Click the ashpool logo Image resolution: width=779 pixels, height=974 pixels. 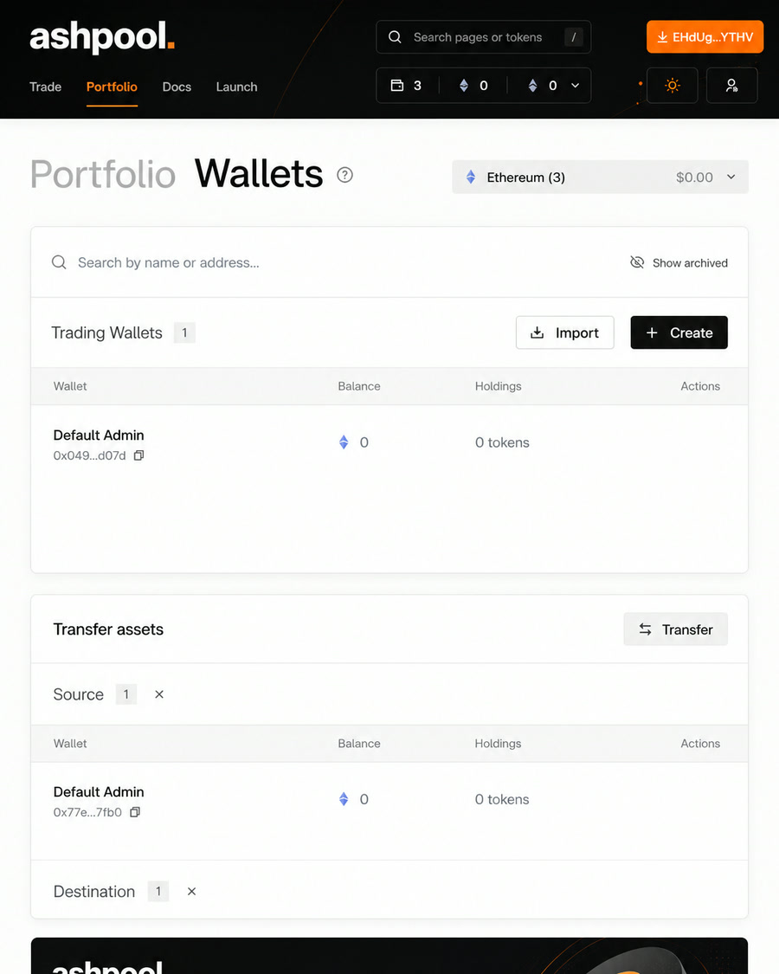click(x=102, y=36)
